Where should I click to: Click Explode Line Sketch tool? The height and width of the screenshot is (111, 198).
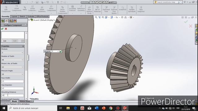click(x=114, y=10)
